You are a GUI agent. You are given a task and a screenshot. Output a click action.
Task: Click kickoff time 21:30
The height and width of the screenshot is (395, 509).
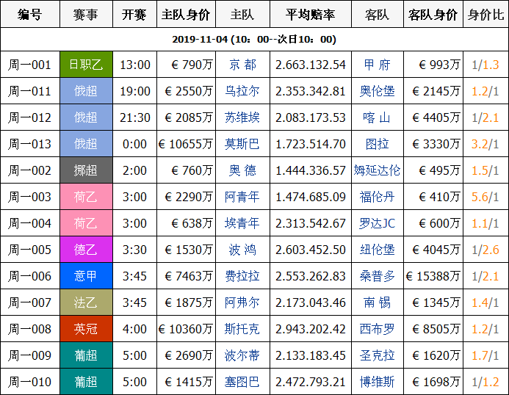134,117
